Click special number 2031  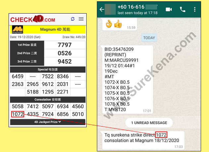63,84
